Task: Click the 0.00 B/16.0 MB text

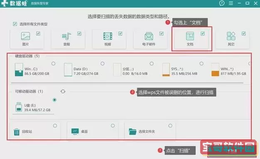Action: (135, 73)
